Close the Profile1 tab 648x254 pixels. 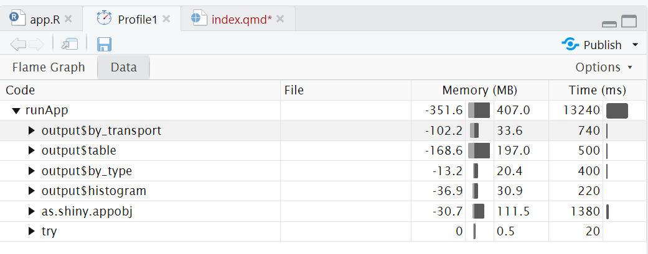[166, 19]
